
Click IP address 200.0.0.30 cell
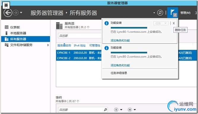coord(80,58)
